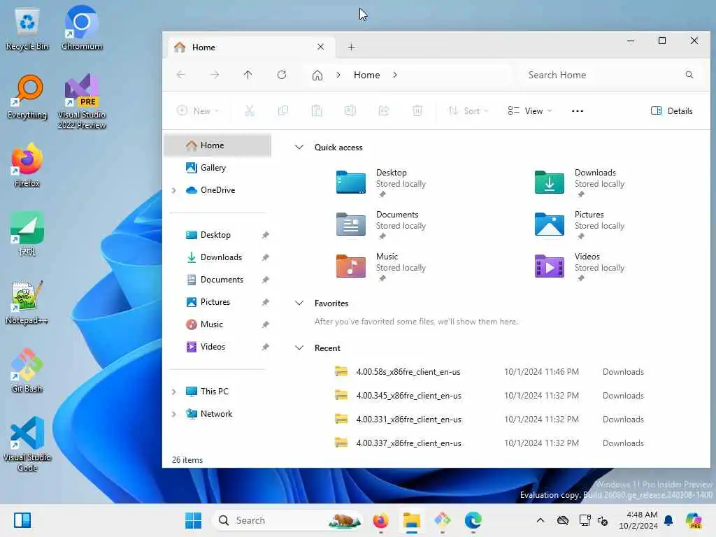Click the Share icon in toolbar

[x=384, y=110]
